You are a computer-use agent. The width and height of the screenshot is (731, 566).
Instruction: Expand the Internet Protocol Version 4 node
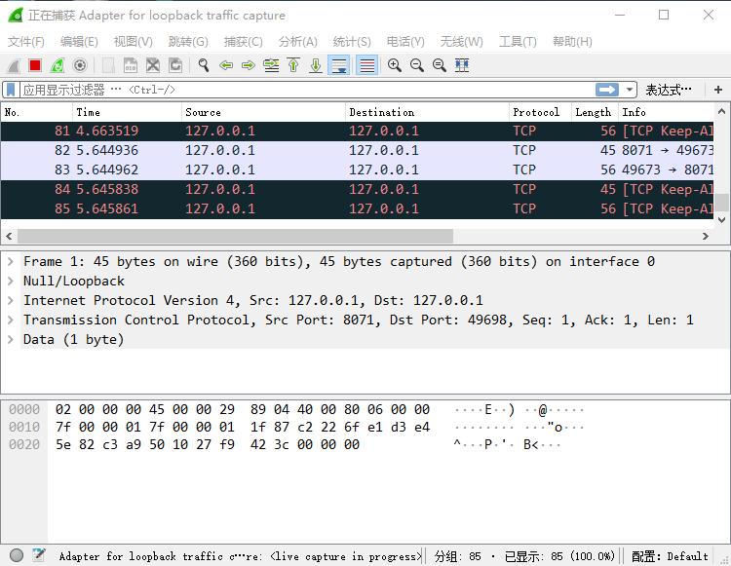pyautogui.click(x=11, y=300)
